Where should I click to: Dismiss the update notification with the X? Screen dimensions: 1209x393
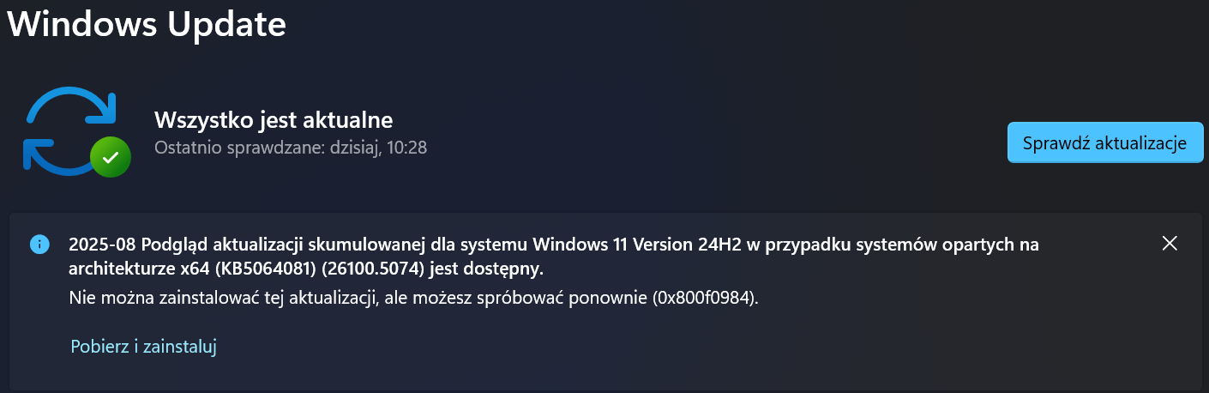pos(1170,244)
